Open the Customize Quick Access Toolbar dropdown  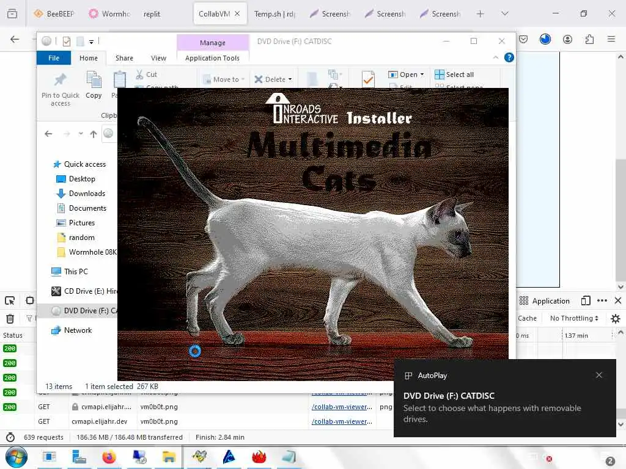(x=91, y=42)
